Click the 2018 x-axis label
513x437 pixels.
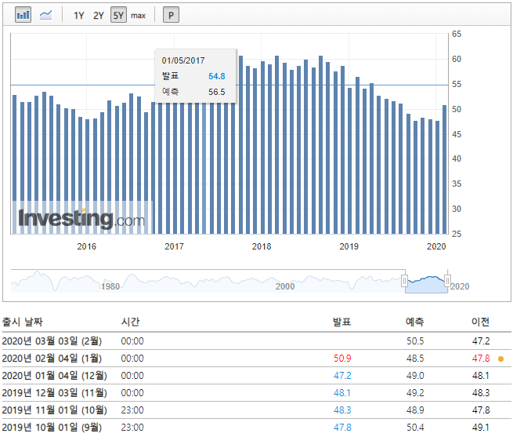[x=262, y=246]
